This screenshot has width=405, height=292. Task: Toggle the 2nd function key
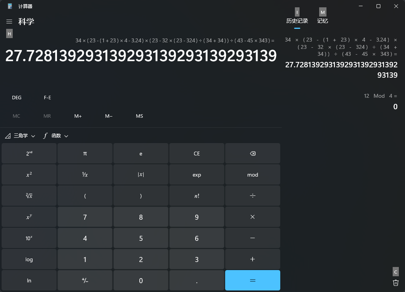point(29,154)
